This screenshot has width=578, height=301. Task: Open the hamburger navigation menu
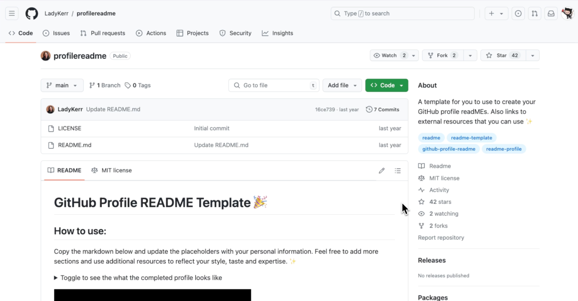tap(11, 13)
